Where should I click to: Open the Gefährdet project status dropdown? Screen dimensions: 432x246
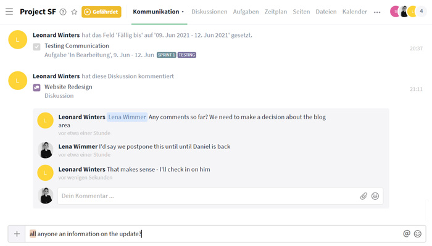click(x=101, y=12)
